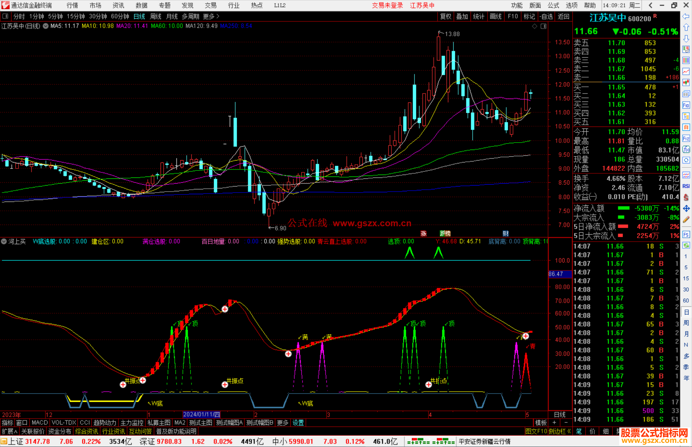Click the F12 trade sidebar icon

[686, 138]
